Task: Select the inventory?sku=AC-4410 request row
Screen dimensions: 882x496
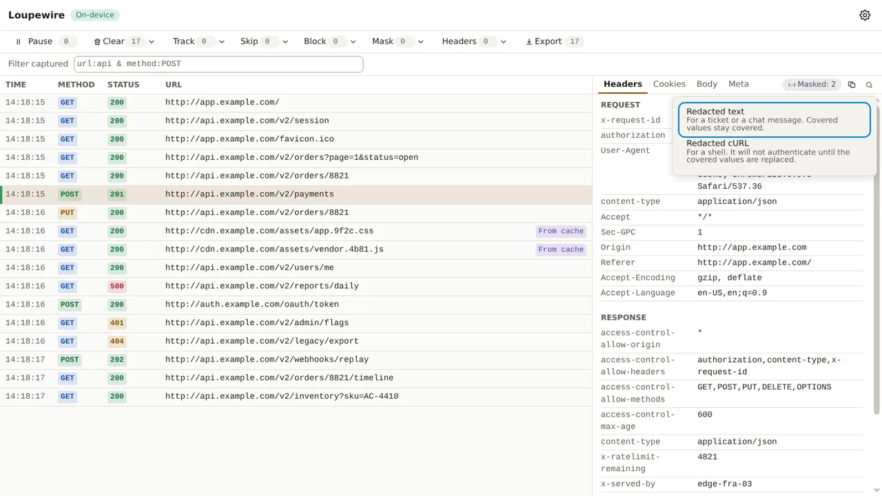Action: point(296,396)
